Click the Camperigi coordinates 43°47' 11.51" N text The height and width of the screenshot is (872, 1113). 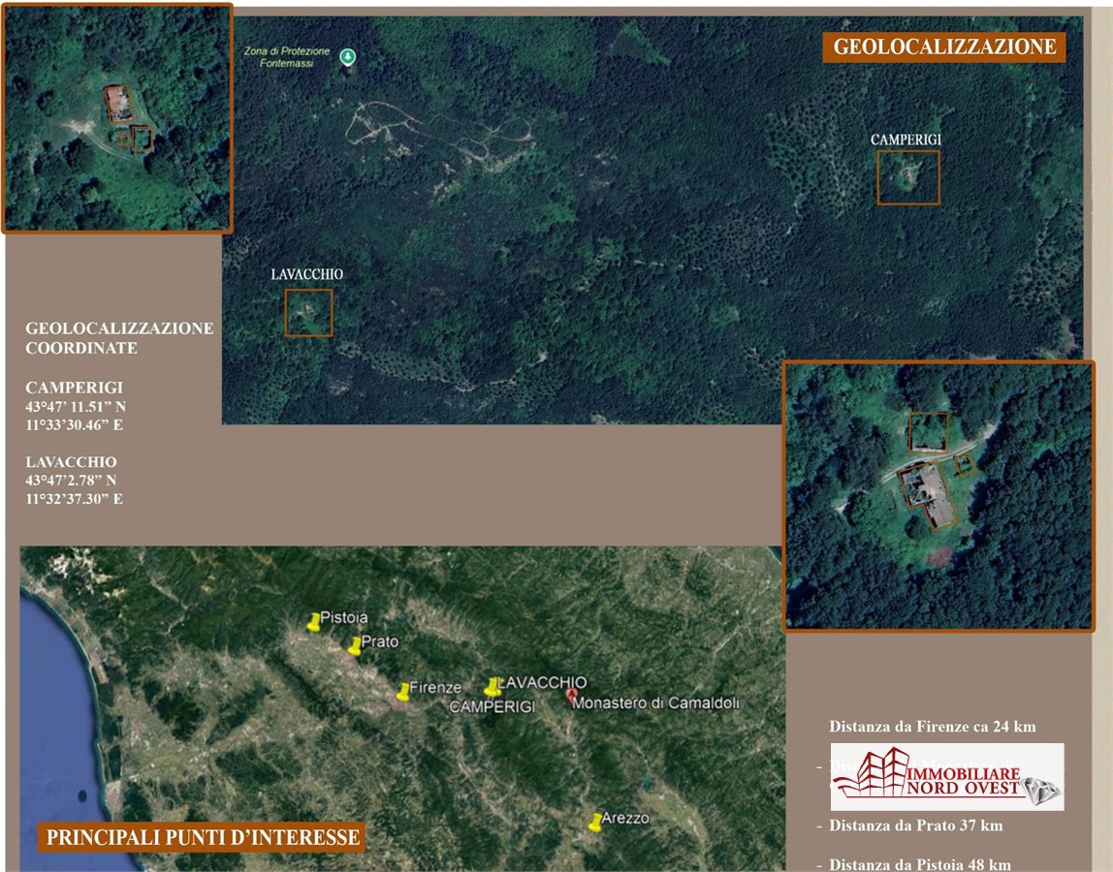point(76,407)
